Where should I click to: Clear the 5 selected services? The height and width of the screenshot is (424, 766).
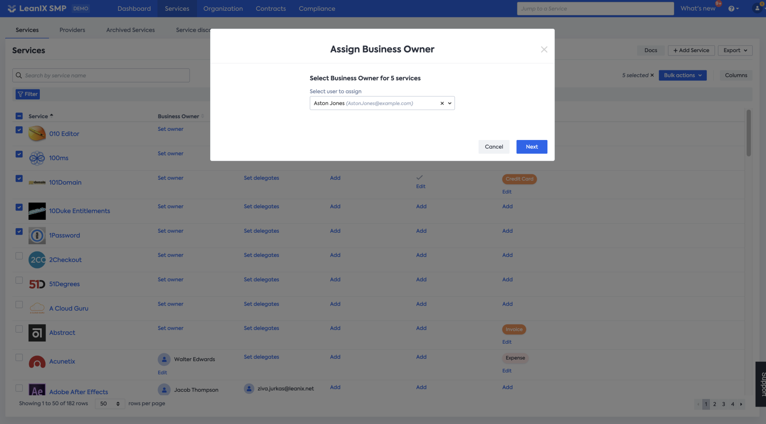tap(652, 75)
